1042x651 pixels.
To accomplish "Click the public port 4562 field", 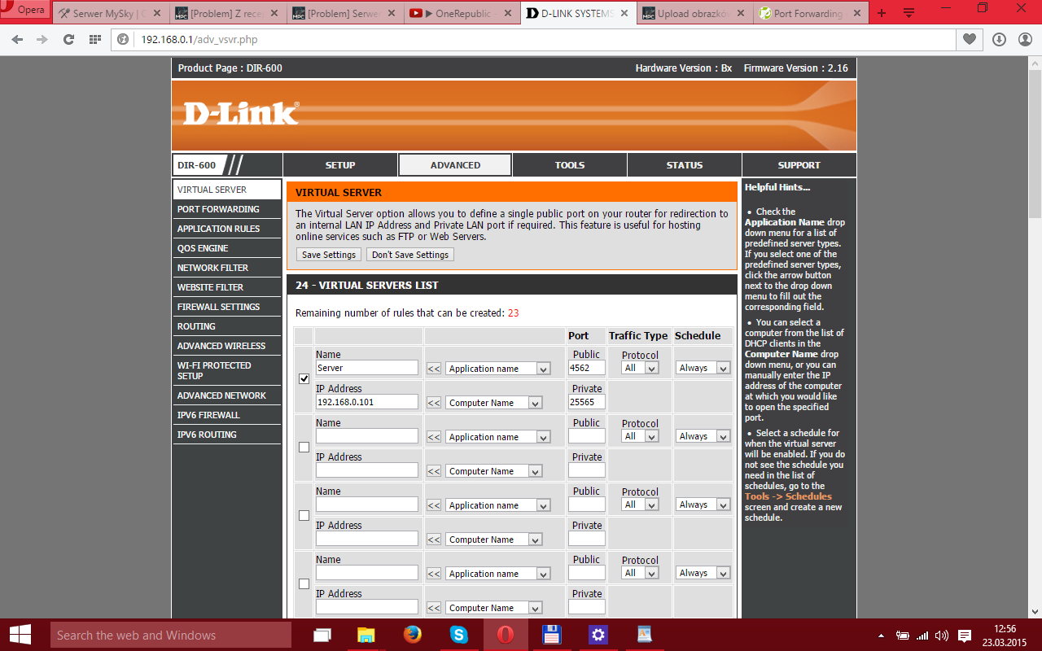I will 587,368.
